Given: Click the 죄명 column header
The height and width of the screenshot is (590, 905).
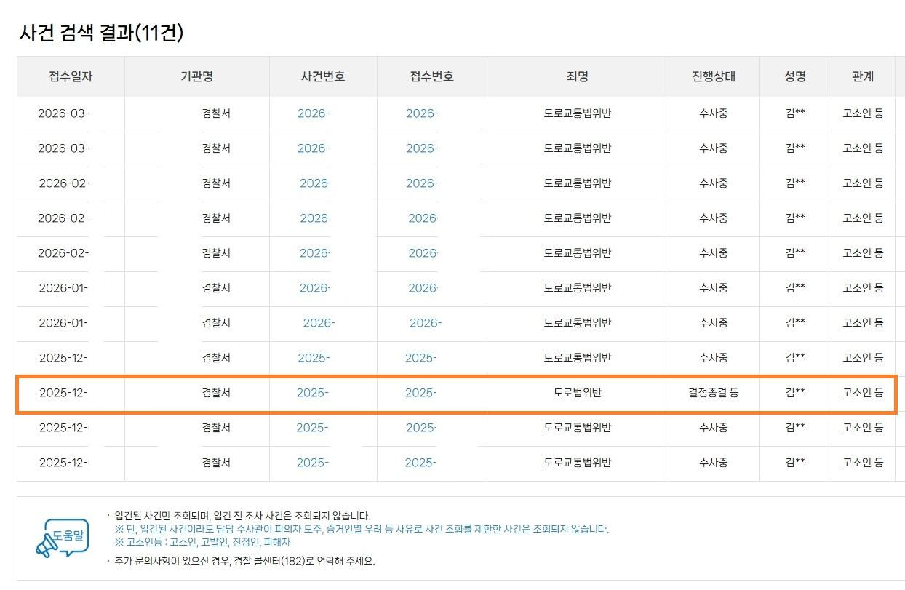Looking at the screenshot, I should 577,76.
